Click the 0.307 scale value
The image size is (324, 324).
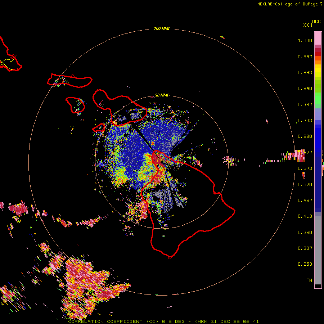tap(305, 248)
